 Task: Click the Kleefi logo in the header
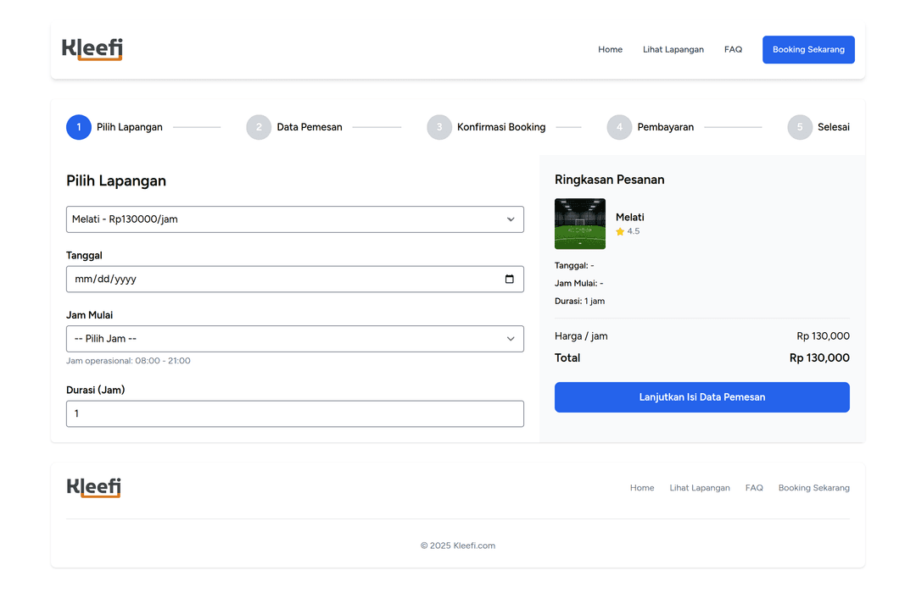[x=92, y=50]
